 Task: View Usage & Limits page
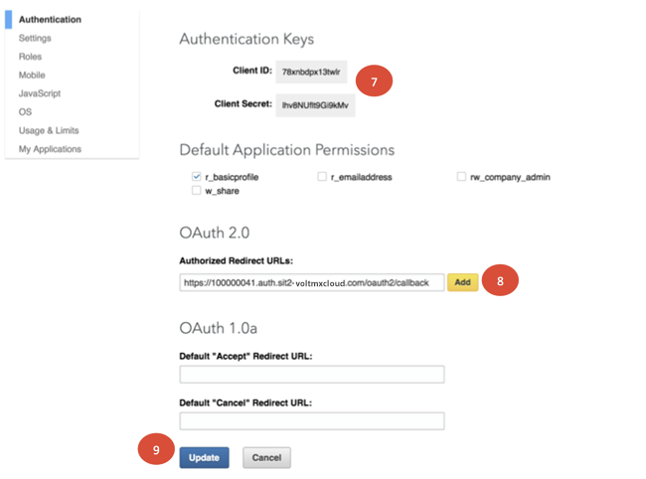click(49, 130)
